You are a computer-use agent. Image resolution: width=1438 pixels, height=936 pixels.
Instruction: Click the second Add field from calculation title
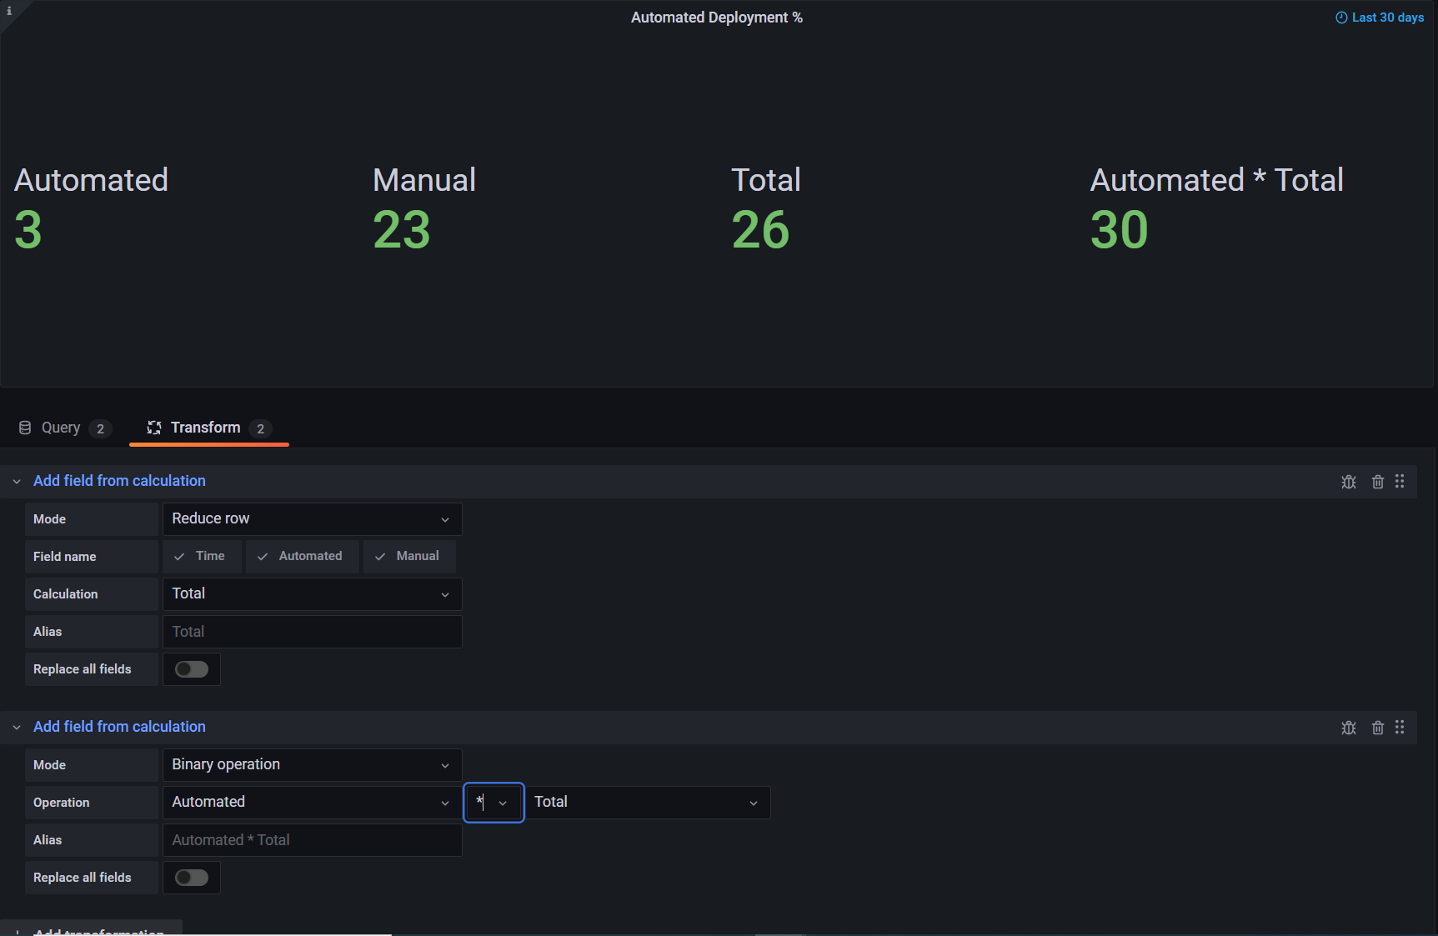(x=119, y=727)
